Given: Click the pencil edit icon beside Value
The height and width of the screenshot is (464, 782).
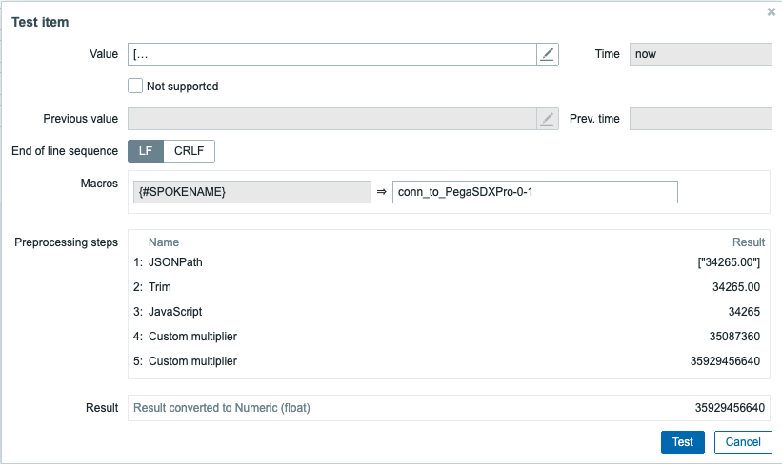Looking at the screenshot, I should click(x=547, y=54).
